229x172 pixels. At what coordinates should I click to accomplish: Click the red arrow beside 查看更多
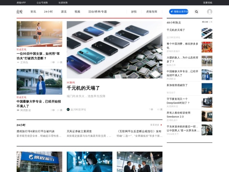pos(161,125)
